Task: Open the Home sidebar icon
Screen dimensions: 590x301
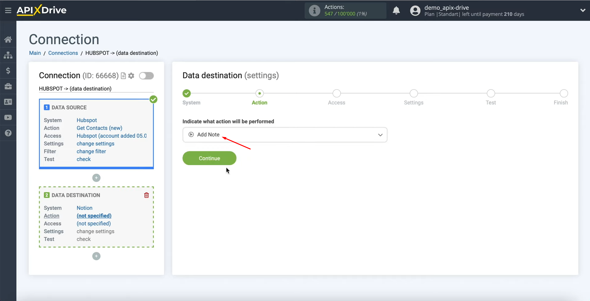Action: [x=8, y=39]
